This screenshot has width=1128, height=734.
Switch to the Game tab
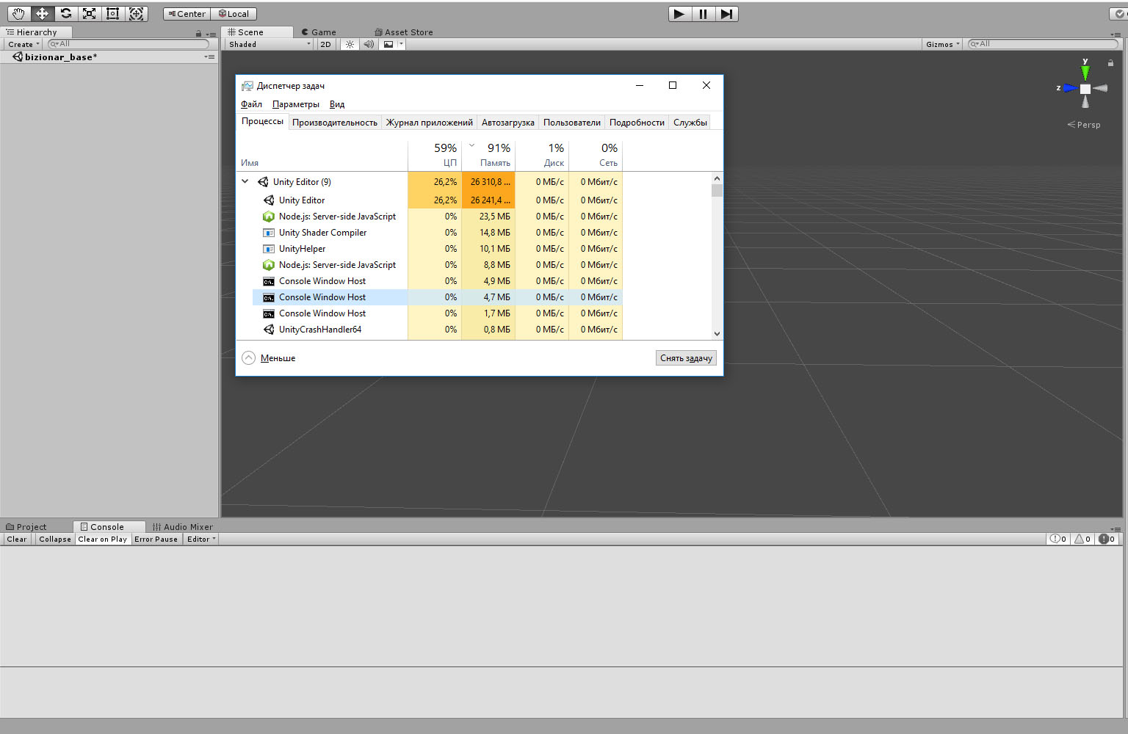(x=319, y=32)
